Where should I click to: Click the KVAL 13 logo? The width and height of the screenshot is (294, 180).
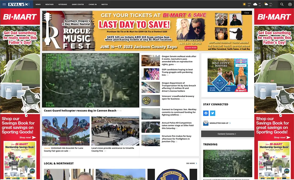(x=19, y=4)
